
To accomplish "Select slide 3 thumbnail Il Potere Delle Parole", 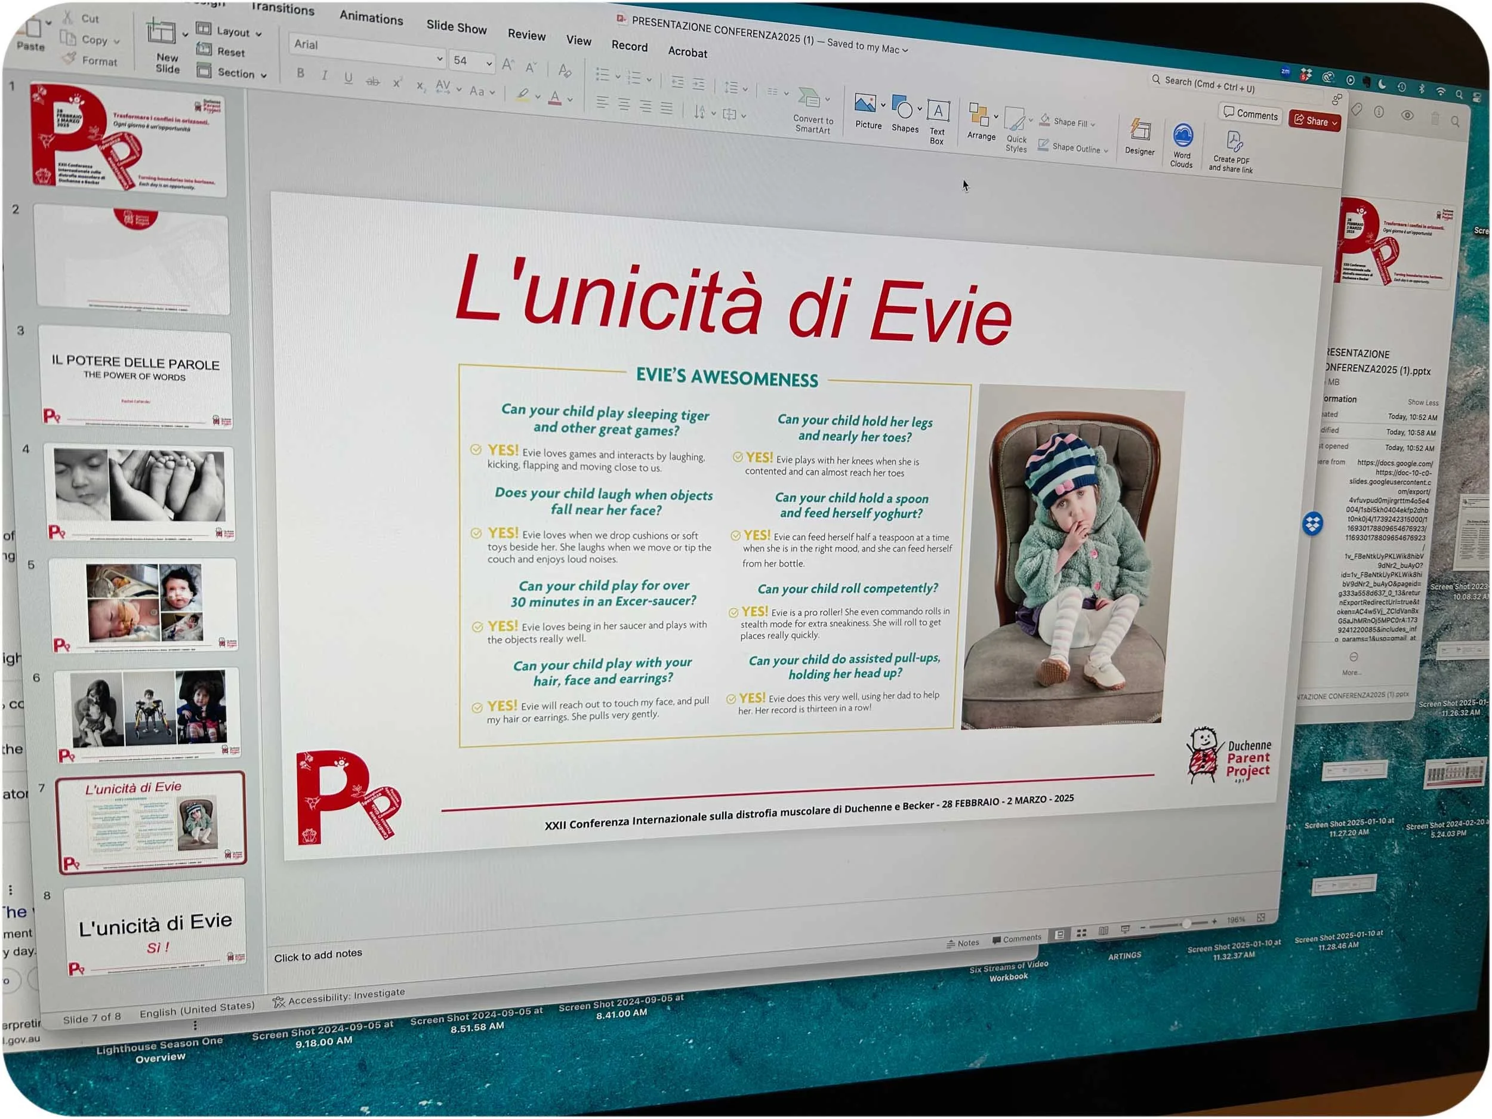I will tap(135, 377).
